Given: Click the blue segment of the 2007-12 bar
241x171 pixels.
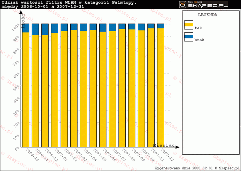Looking at the screenshot, I should (x=161, y=26).
